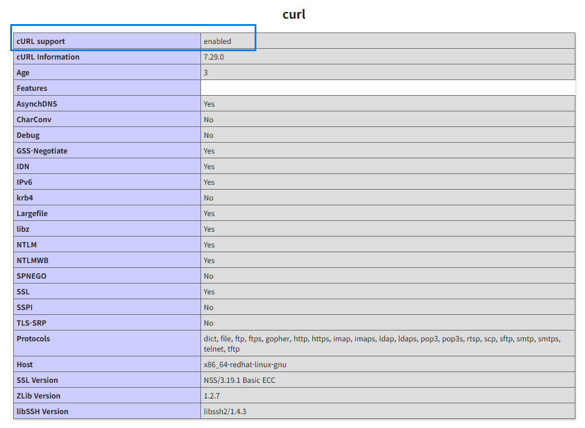The width and height of the screenshot is (585, 428).
Task: Click the 'Yes' value beside GSS-Negotiate
Action: click(209, 151)
